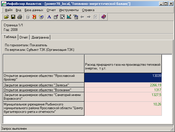Open the Инструменты menu
The width and height of the screenshot is (175, 132).
69,10
